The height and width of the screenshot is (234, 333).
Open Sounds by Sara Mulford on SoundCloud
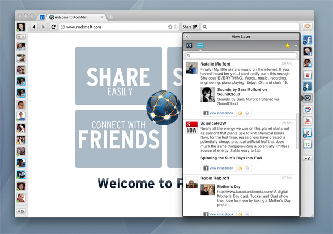click(242, 92)
